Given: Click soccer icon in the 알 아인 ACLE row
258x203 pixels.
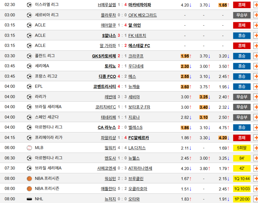Looking at the screenshot, I should tap(29, 25).
